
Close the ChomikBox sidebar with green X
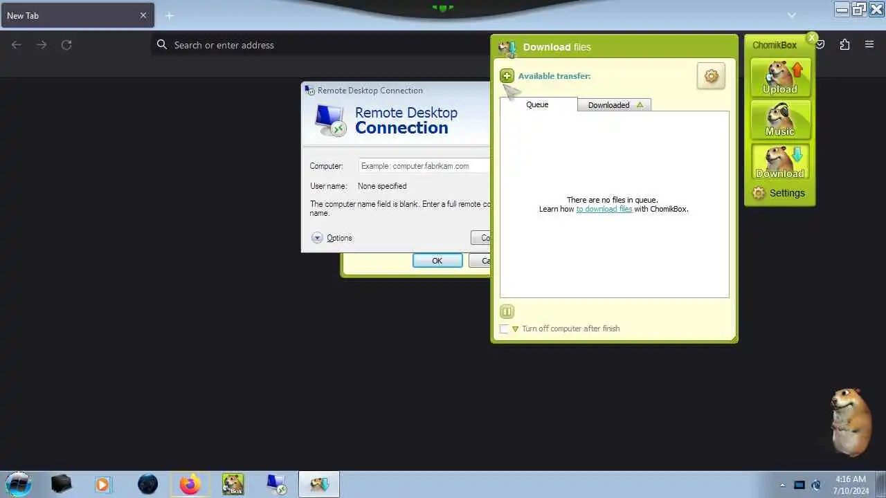coord(812,37)
